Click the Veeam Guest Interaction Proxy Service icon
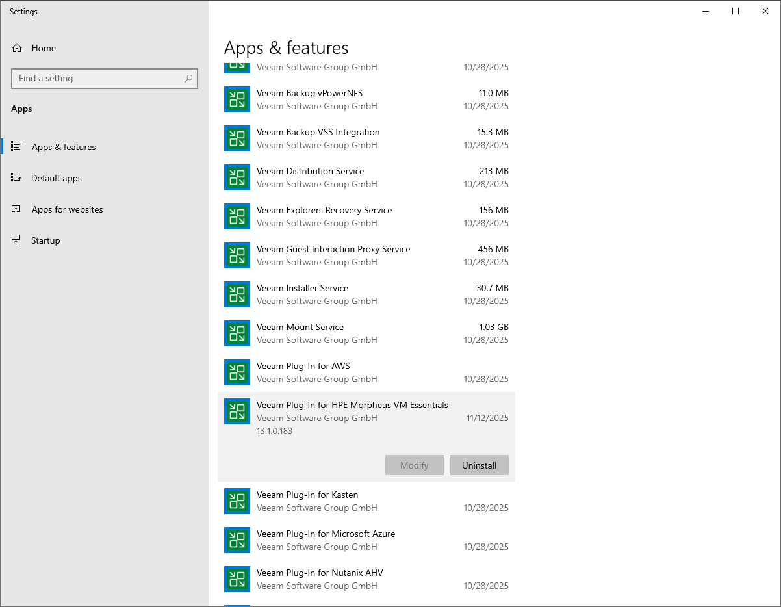The width and height of the screenshot is (781, 607). pyautogui.click(x=237, y=255)
